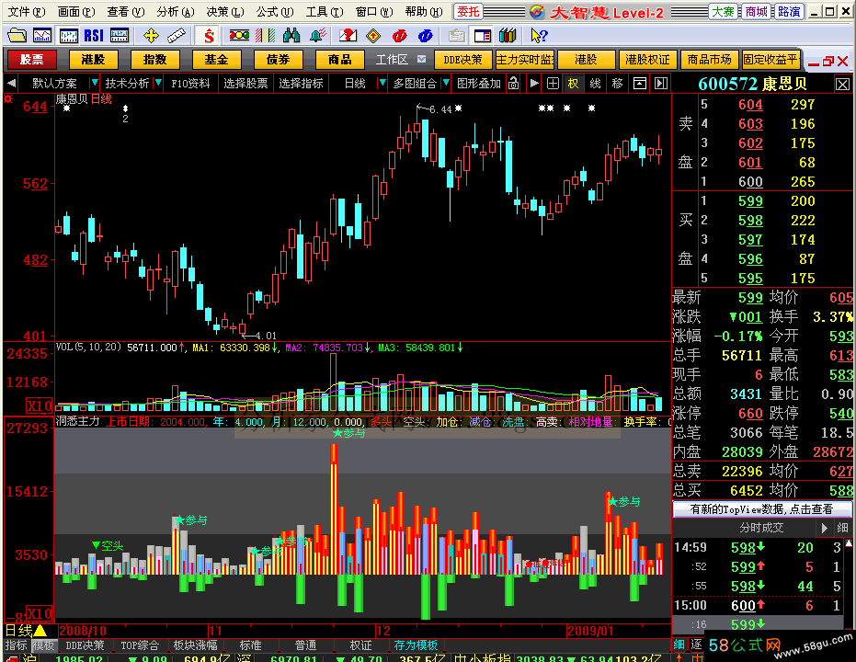
Task: Click the play arrow icon in chart toolbar
Action: click(534, 84)
